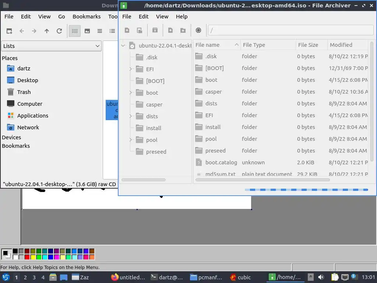Open volume control in the system tray
The width and height of the screenshot is (377, 283).
(321, 277)
